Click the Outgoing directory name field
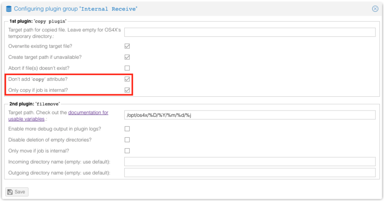Screen dimensions: 384x201 [x=250, y=172]
